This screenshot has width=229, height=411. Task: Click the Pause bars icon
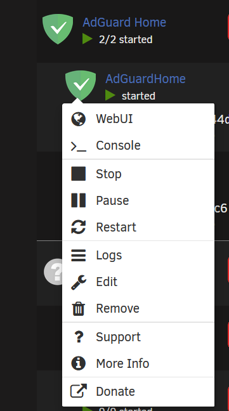[79, 200]
